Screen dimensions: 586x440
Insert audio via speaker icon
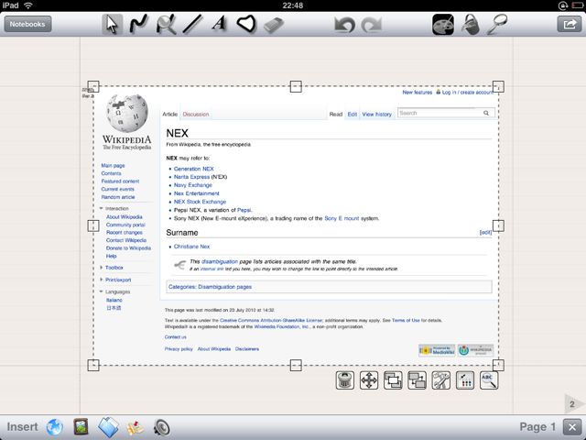tap(162, 428)
